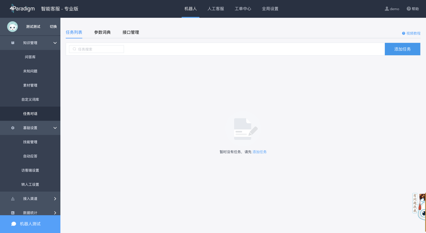The height and width of the screenshot is (233, 426).
Task: Click the robot name 测试测试
Action: [x=33, y=27]
